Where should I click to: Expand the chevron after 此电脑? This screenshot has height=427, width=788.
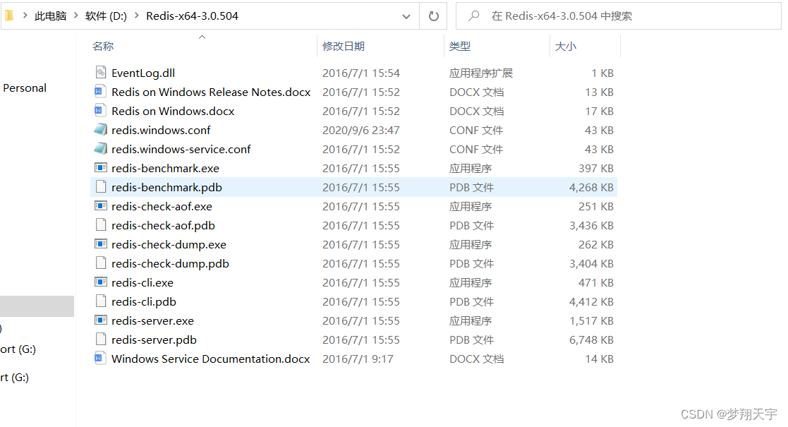click(76, 16)
